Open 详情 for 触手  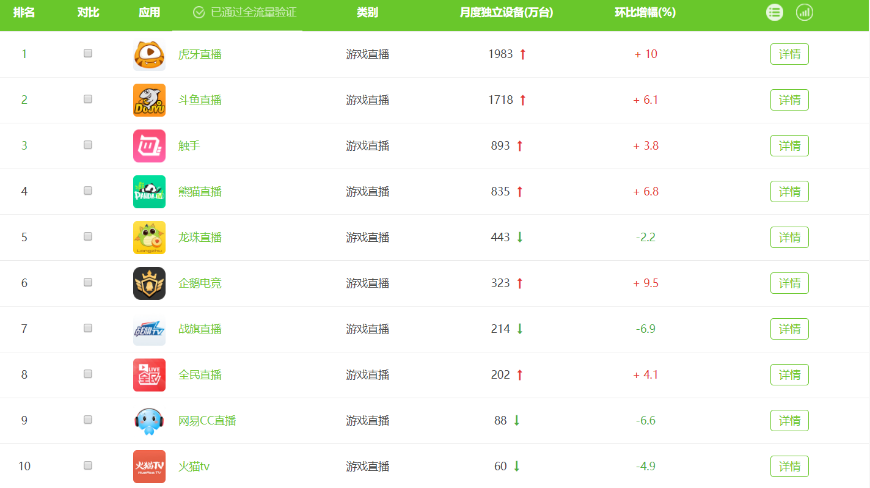pyautogui.click(x=789, y=146)
